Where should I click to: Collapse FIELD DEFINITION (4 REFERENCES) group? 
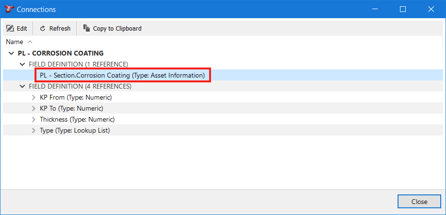pyautogui.click(x=22, y=86)
